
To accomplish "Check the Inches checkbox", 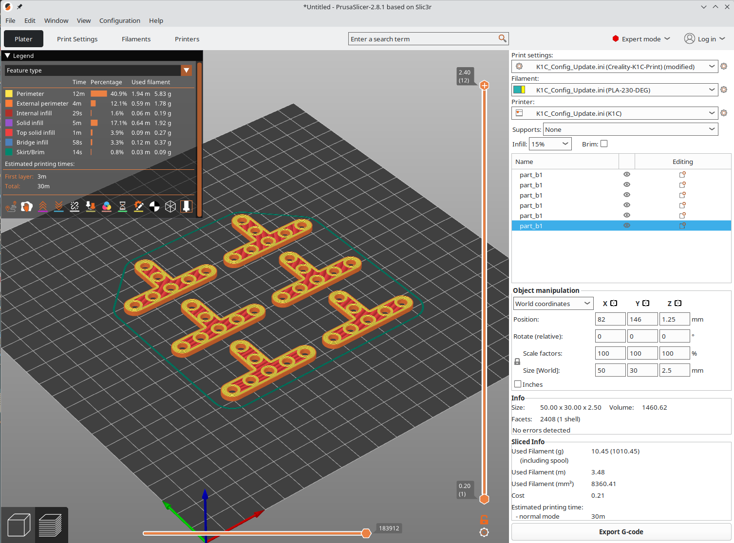I will pyautogui.click(x=518, y=384).
